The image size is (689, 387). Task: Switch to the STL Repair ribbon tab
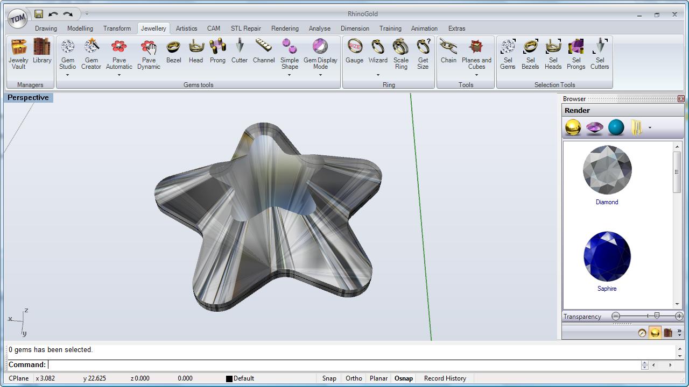[246, 28]
